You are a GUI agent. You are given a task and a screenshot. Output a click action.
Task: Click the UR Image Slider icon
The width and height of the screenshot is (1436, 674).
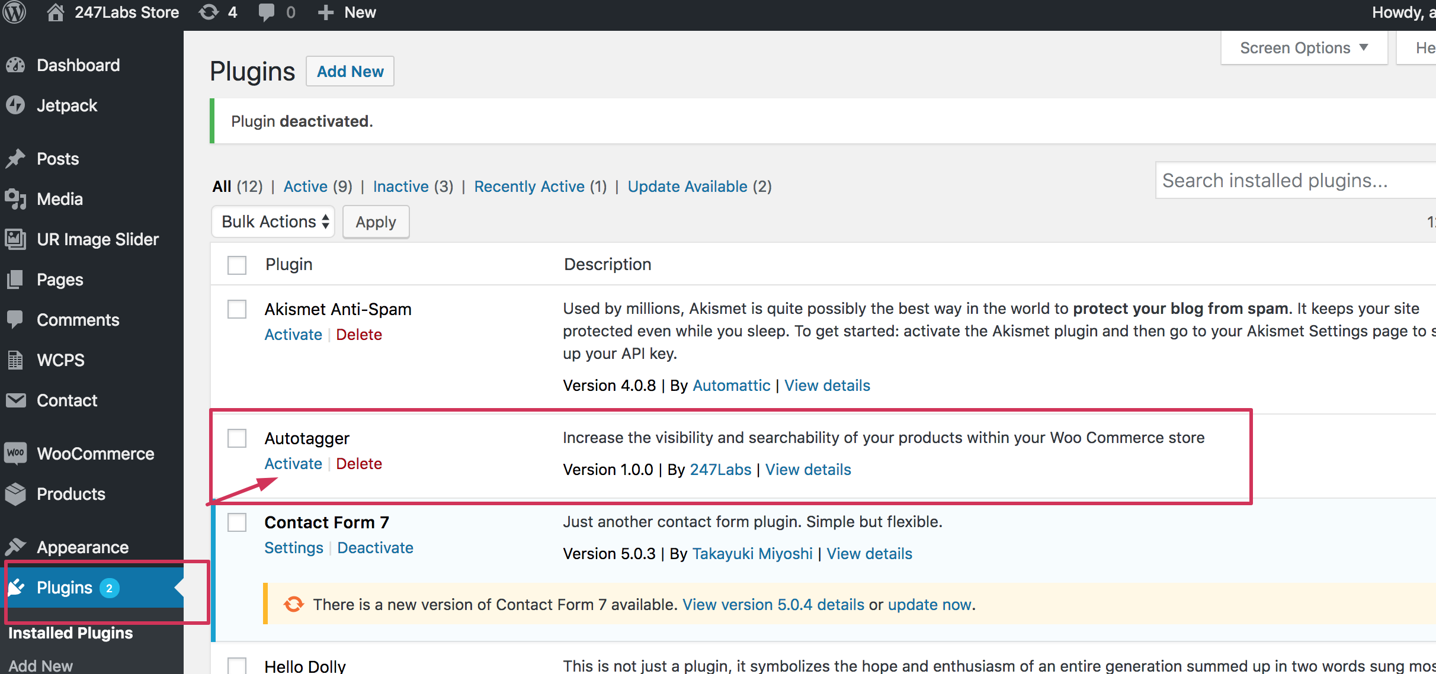pyautogui.click(x=16, y=239)
